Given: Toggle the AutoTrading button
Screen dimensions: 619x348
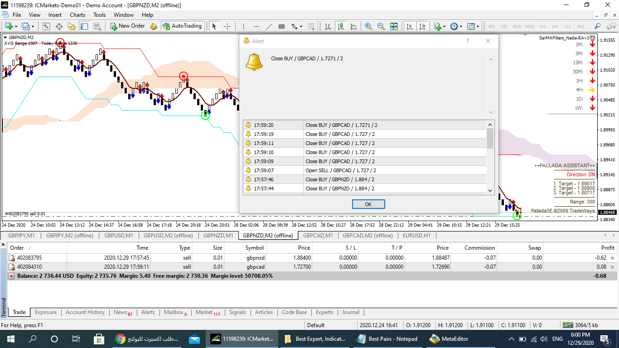Looking at the screenshot, I should [x=182, y=26].
